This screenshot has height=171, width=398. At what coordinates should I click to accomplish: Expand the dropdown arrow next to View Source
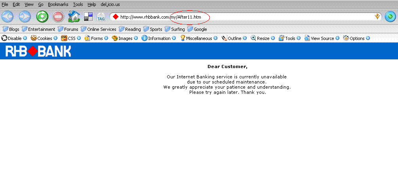[337, 38]
